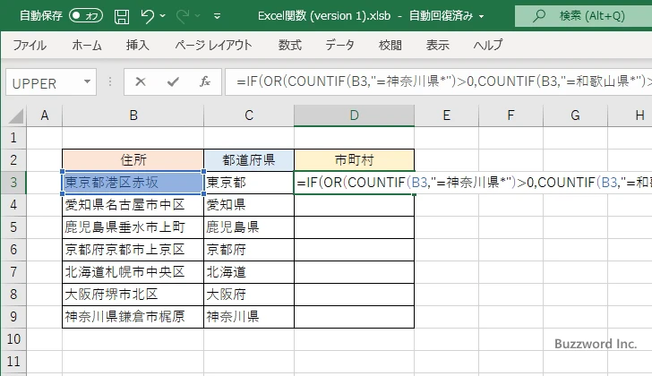Select column D header

354,115
